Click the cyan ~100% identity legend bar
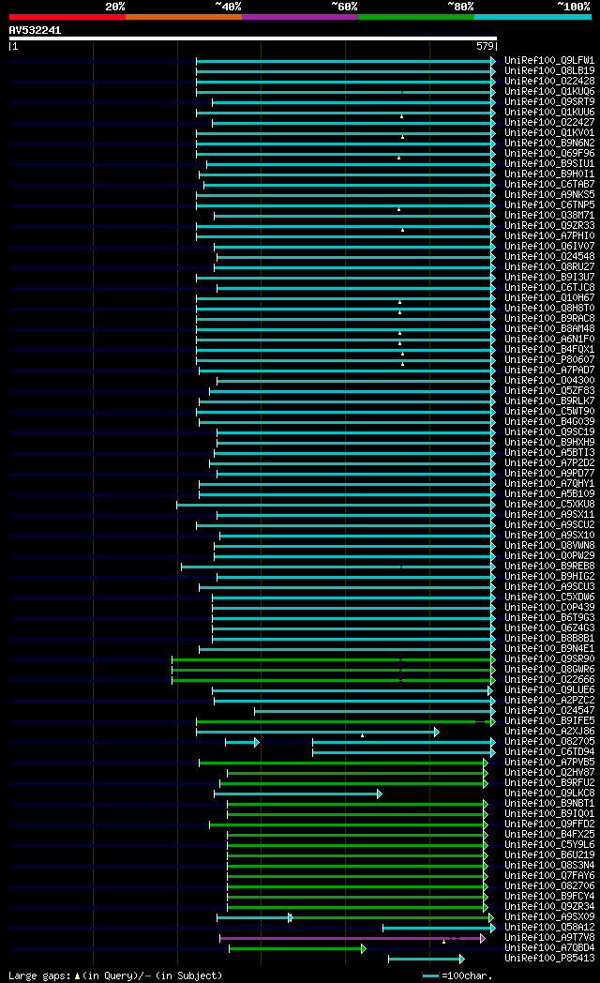 tap(533, 17)
